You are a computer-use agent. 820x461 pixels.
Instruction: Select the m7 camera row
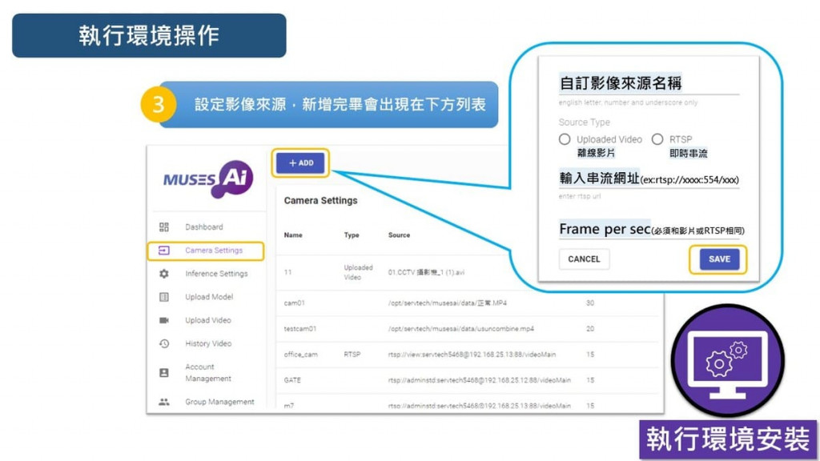[467, 403]
